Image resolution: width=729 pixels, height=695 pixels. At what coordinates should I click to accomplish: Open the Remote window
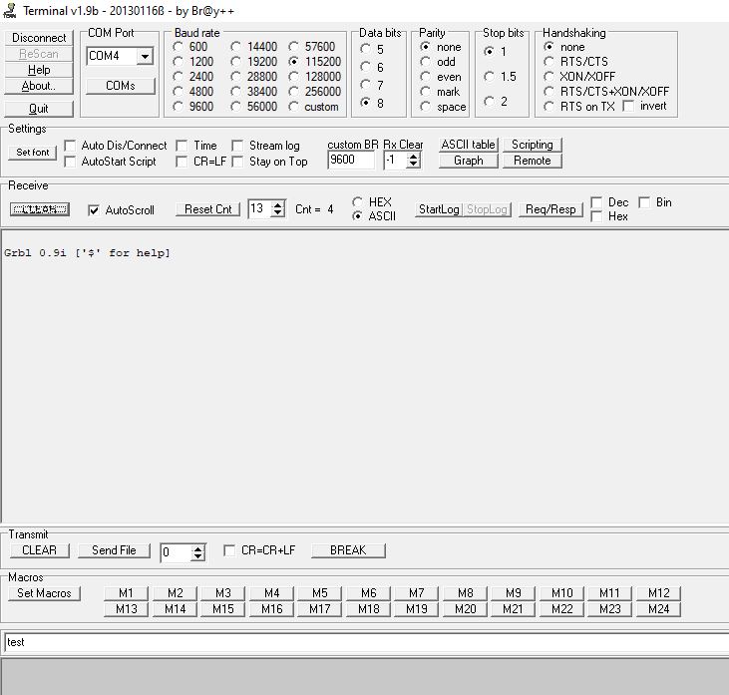(x=533, y=161)
